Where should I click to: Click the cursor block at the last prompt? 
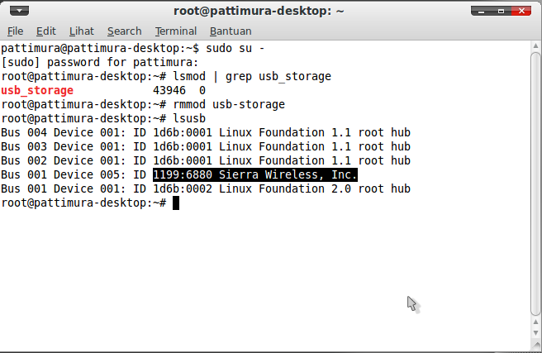[x=175, y=203]
